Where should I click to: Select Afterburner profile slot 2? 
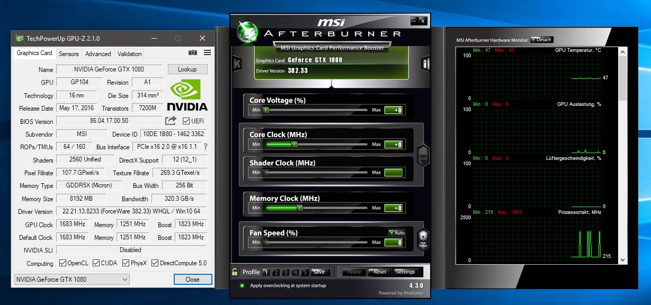pos(275,272)
